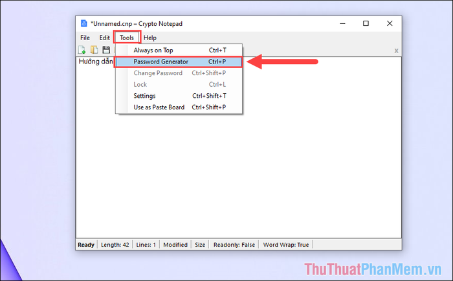
Task: Click the New file toolbar icon
Action: 82,50
